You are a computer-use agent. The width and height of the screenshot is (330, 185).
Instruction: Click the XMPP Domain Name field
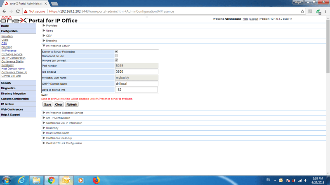coord(137,84)
